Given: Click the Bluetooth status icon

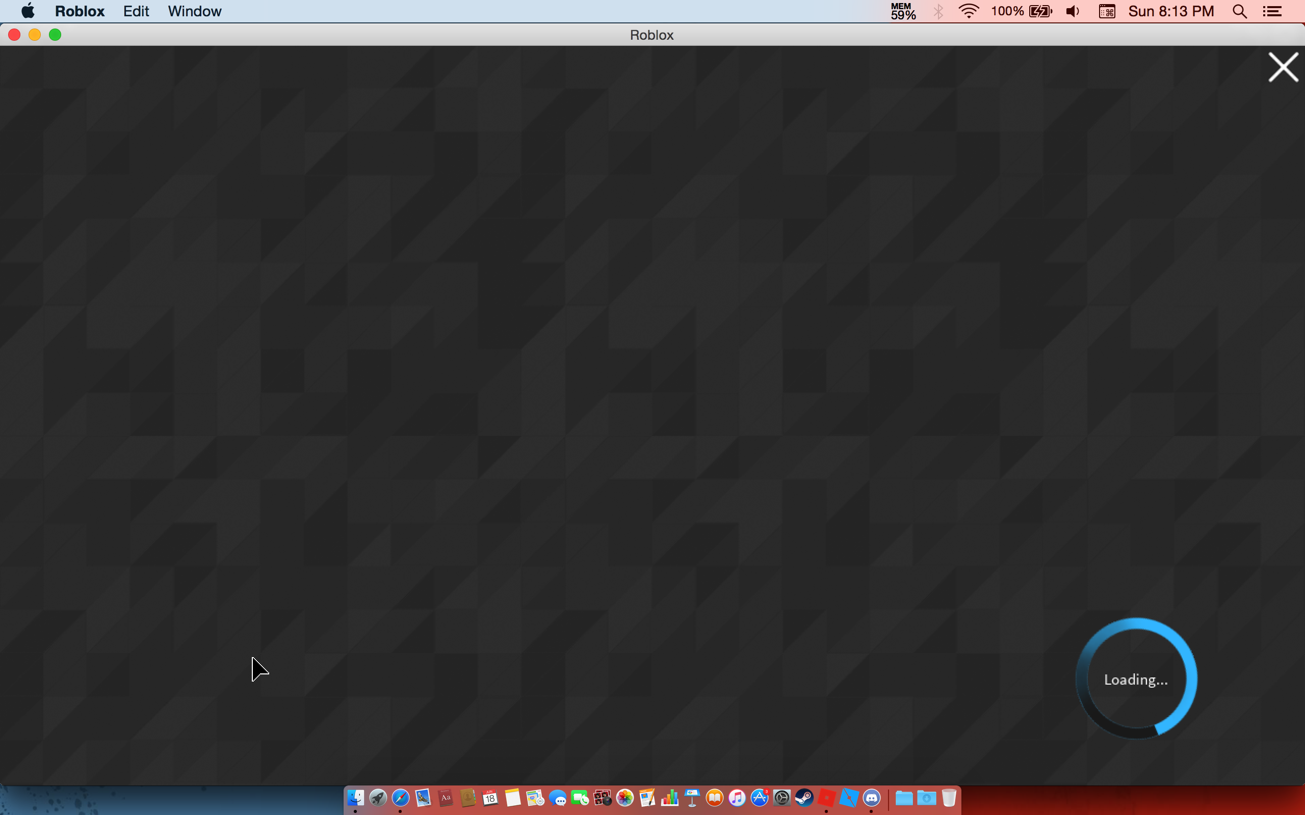Looking at the screenshot, I should tap(938, 11).
